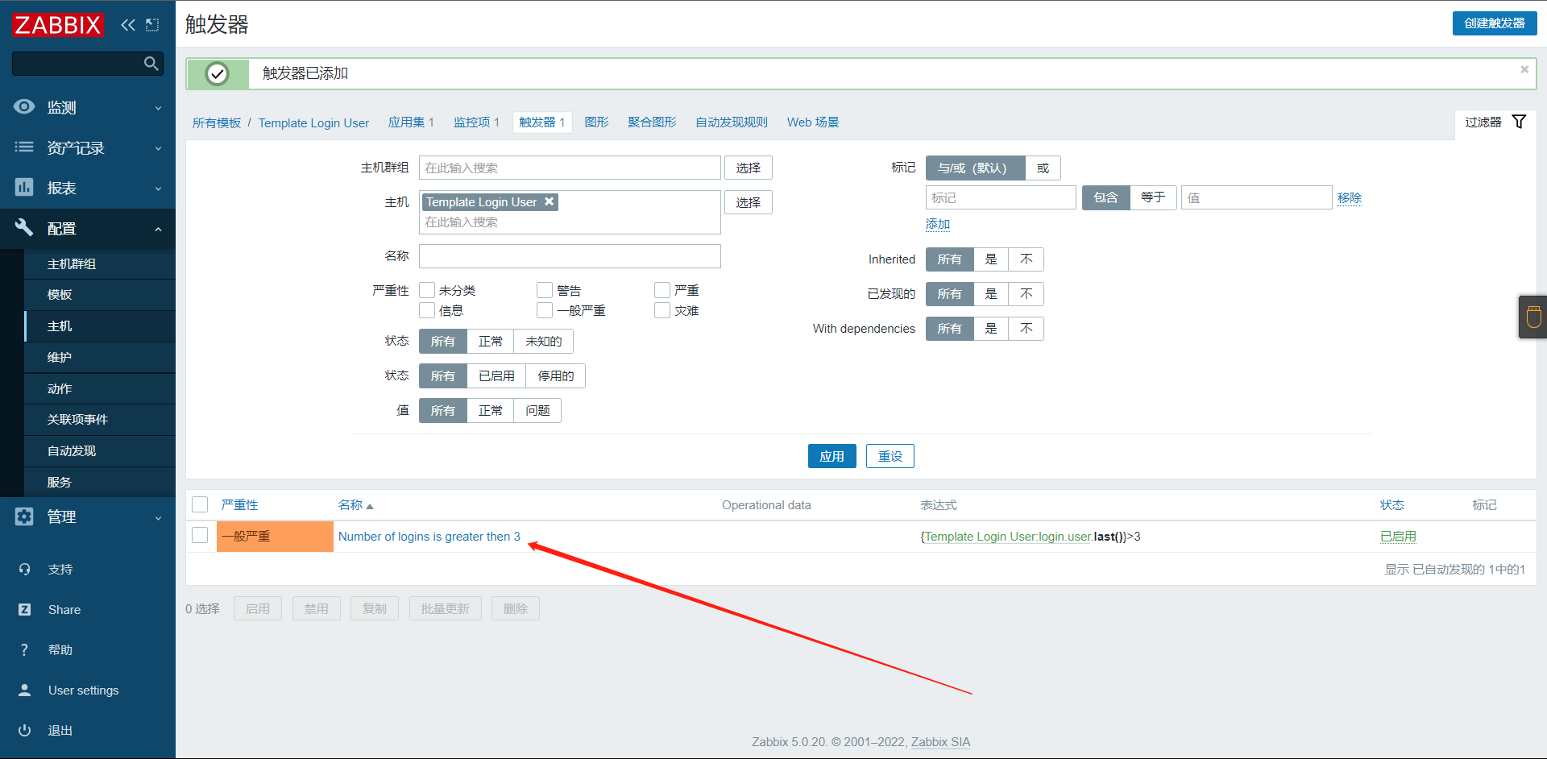Set tag operator to 等于
Viewport: 1547px width, 759px height.
1153,197
